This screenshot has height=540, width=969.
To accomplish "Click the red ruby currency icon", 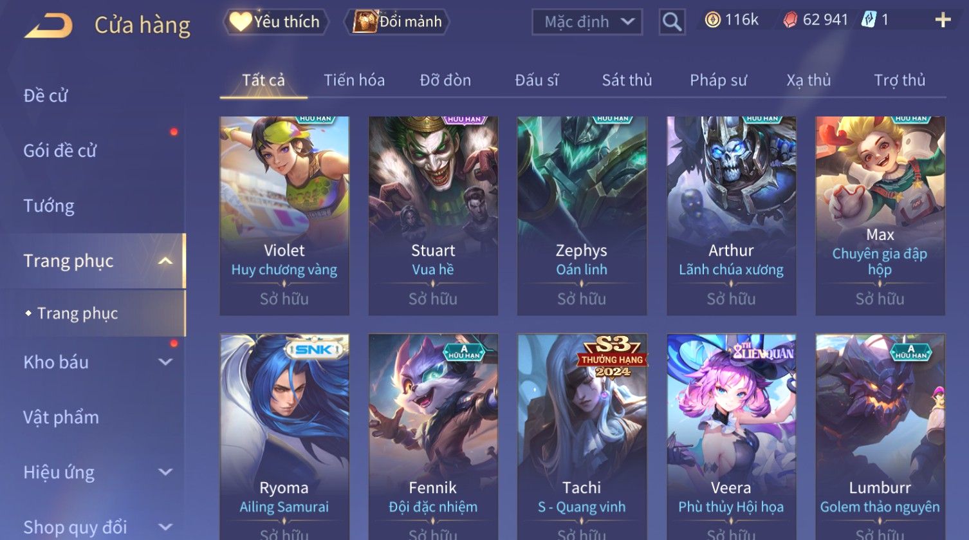I will 790,20.
